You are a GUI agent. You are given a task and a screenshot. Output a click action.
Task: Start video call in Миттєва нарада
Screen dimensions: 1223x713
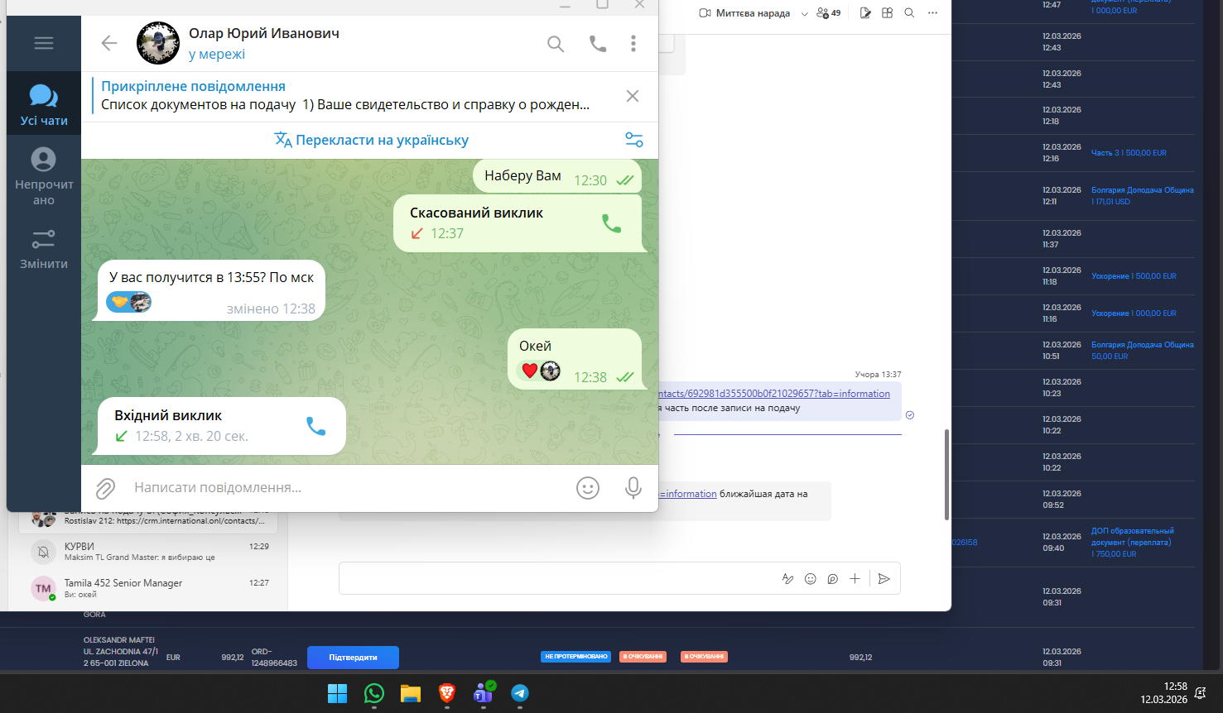pyautogui.click(x=744, y=13)
